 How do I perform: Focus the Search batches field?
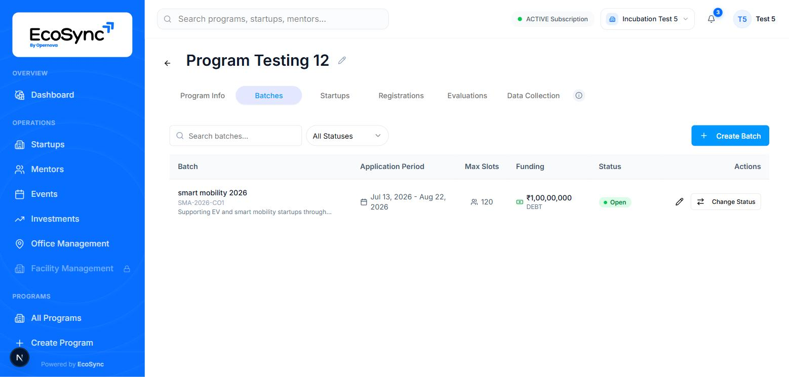coord(235,136)
